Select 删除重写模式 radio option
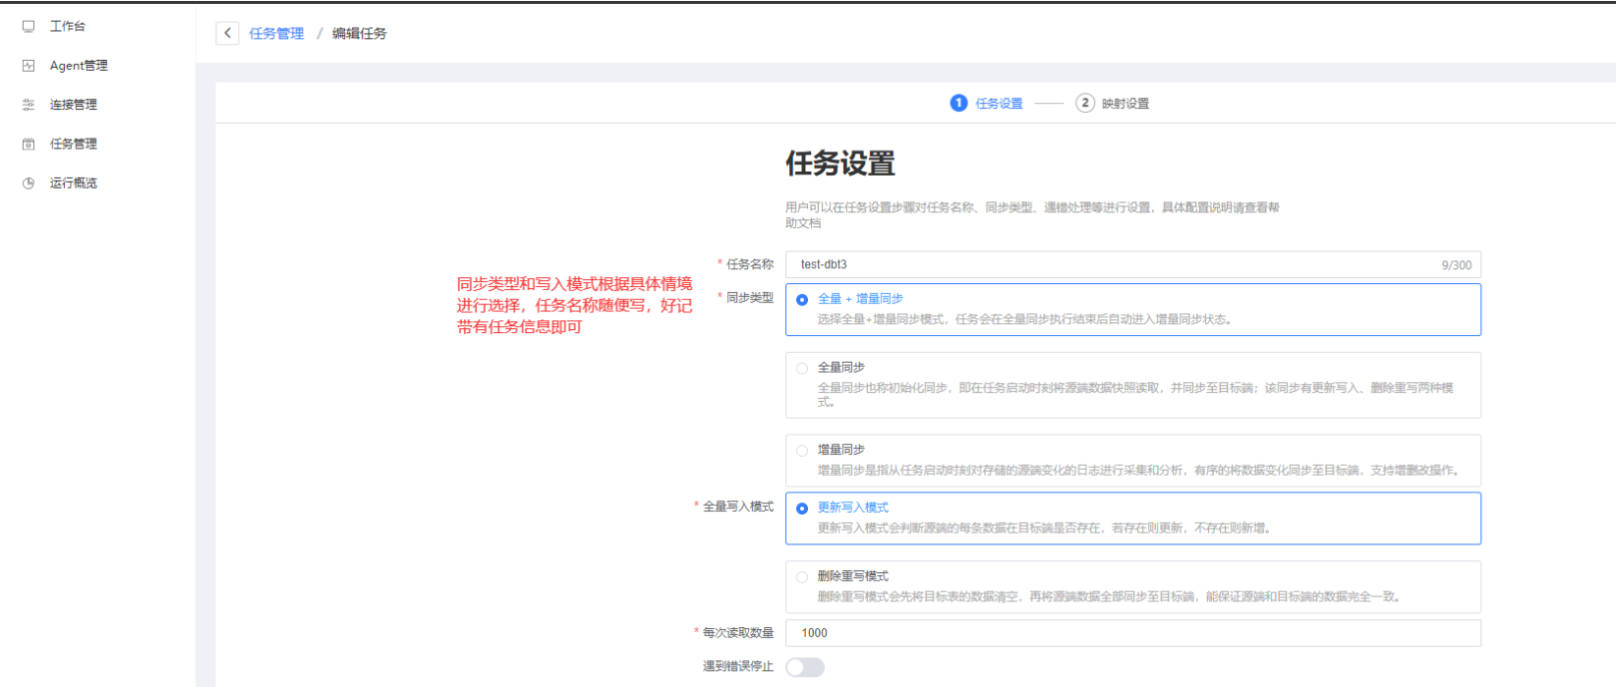Screen dimensions: 1616x687 802,577
